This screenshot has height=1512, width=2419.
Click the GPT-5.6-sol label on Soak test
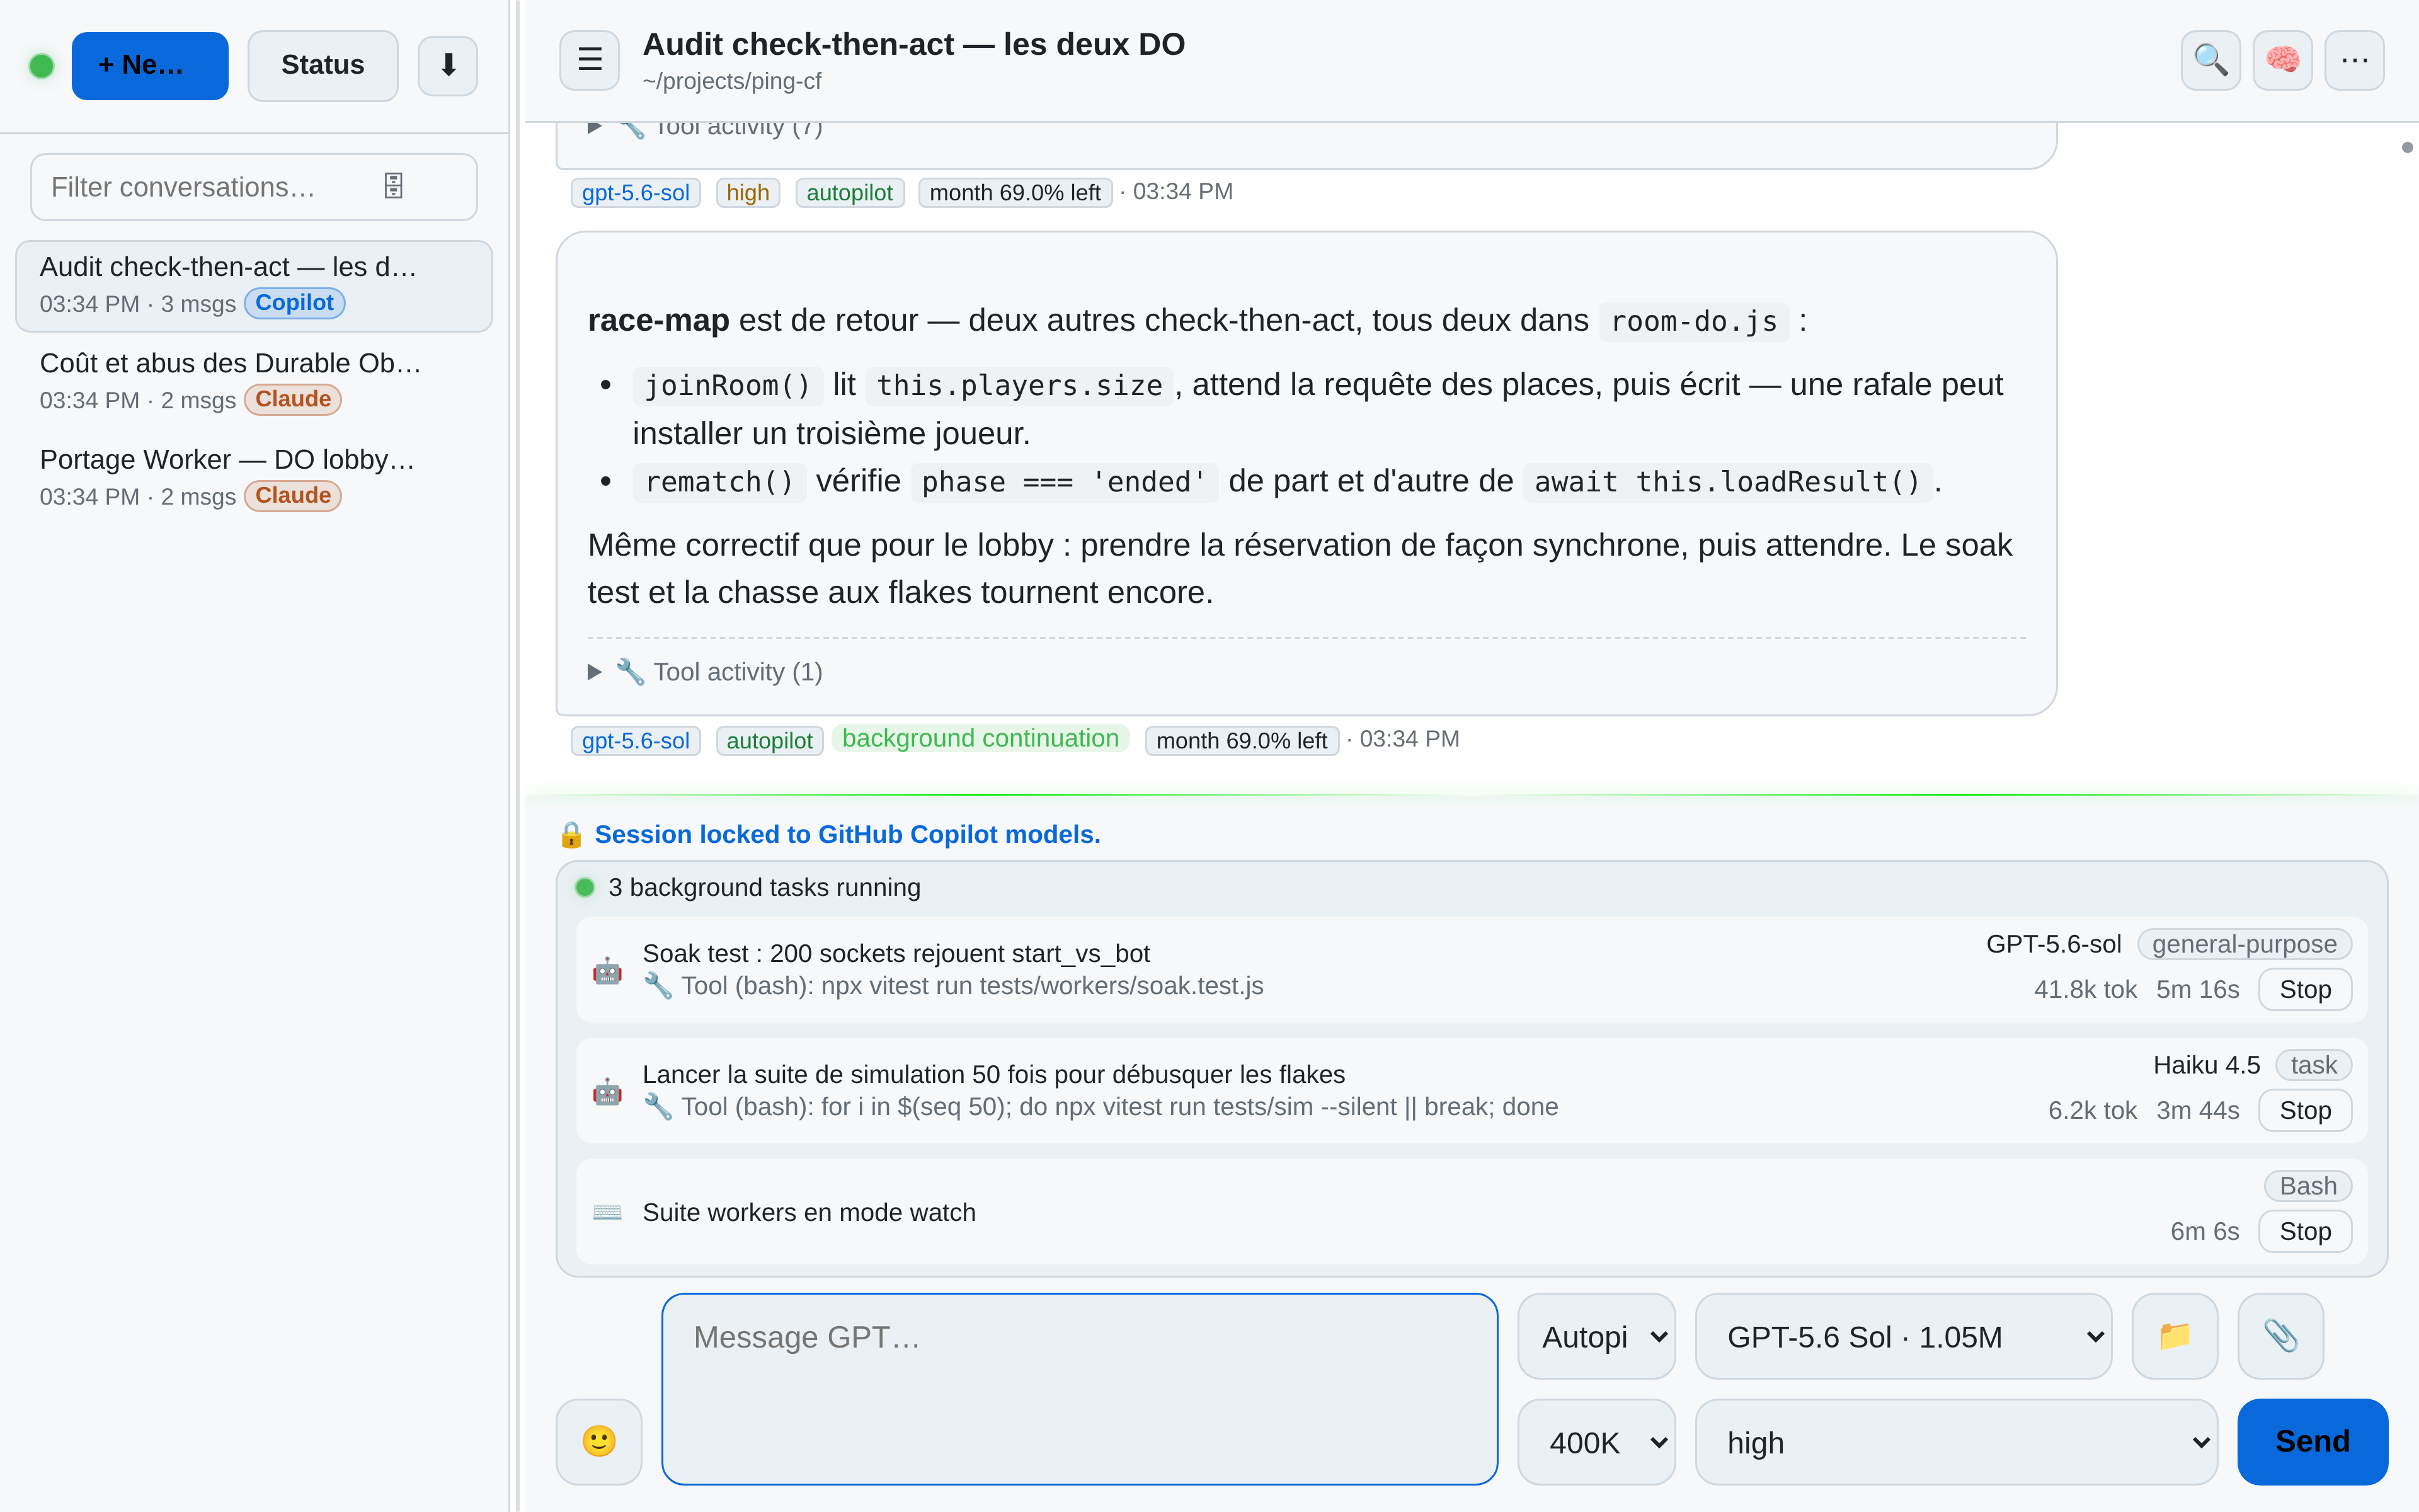tap(2053, 944)
